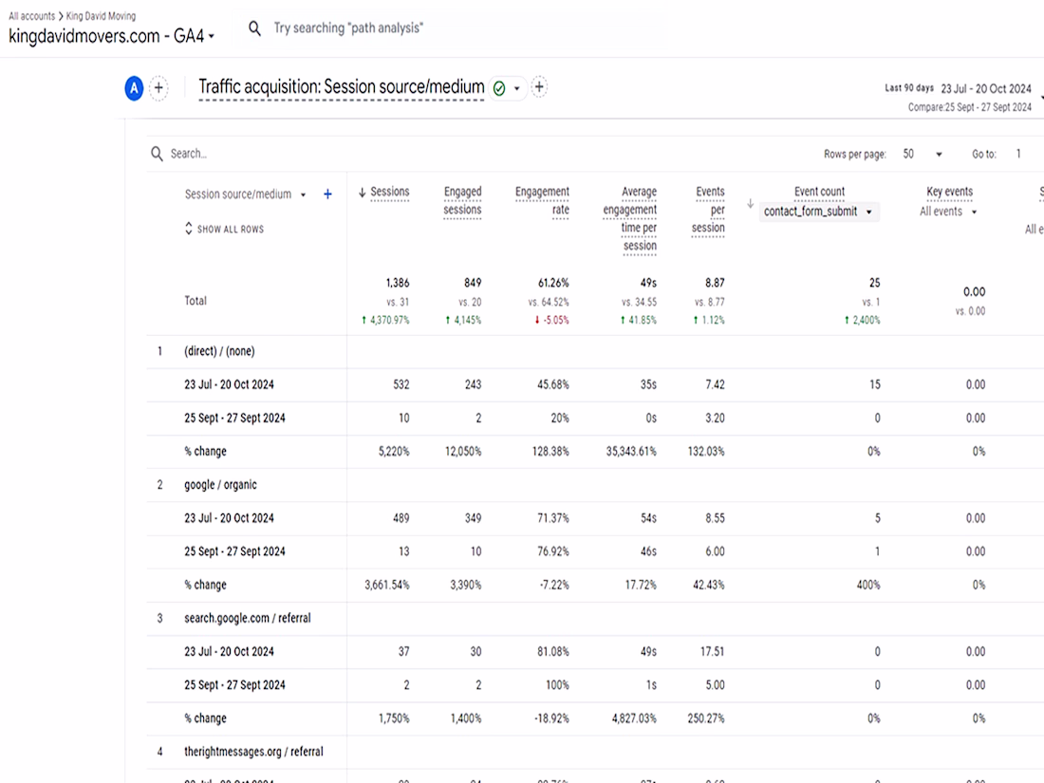
Task: Add secondary dimension with blue plus icon
Action: click(328, 195)
